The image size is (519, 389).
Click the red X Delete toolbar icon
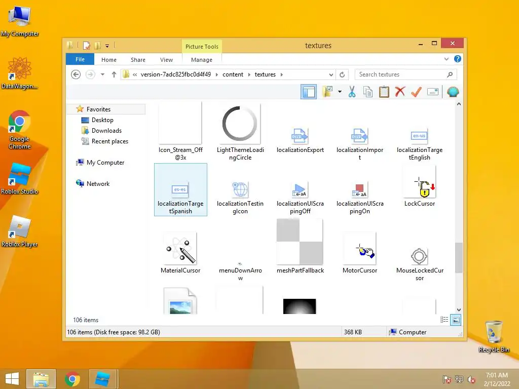coord(400,92)
